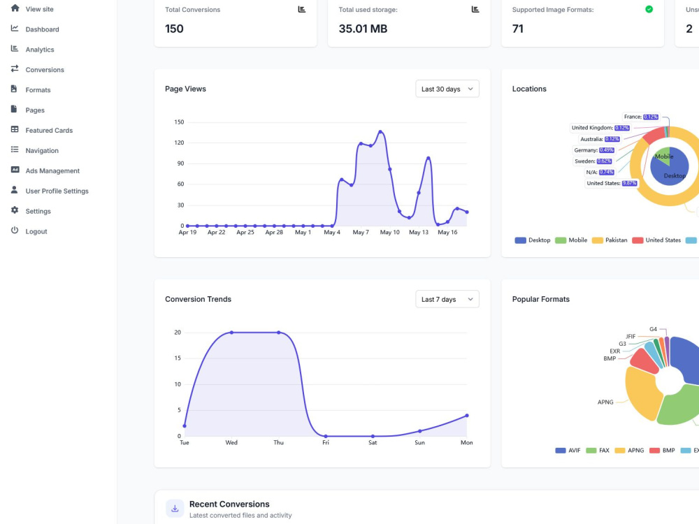Click the Ads Management icon
Screen dimensions: 699x524
click(15, 169)
